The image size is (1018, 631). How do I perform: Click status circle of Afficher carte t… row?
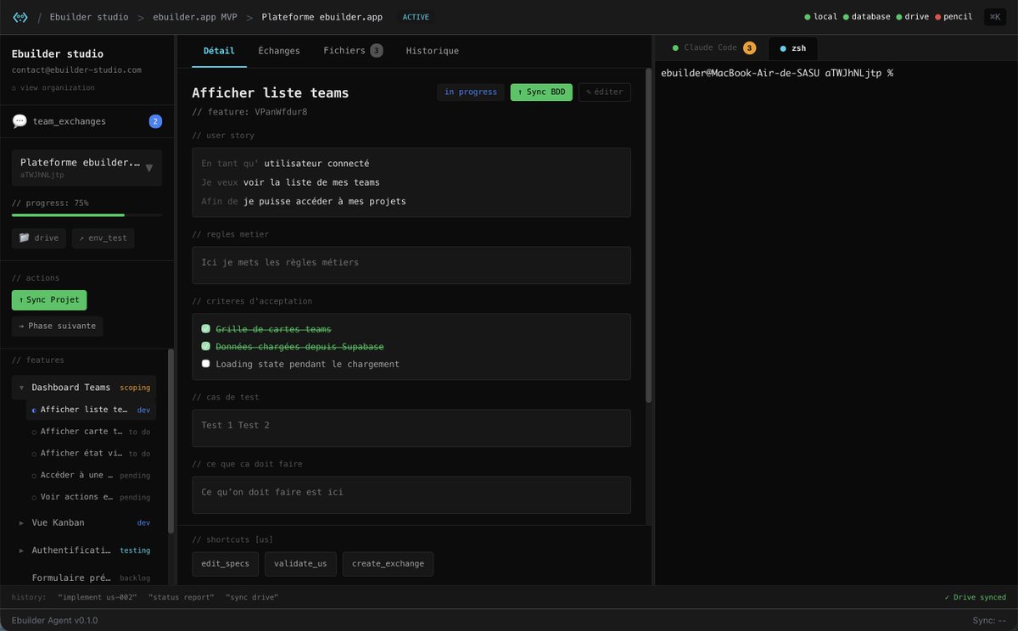[34, 432]
